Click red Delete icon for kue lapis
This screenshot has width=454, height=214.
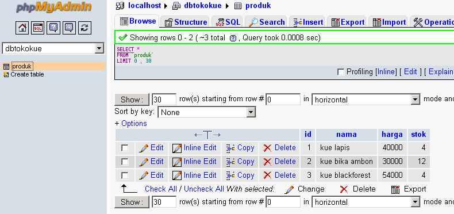point(268,148)
